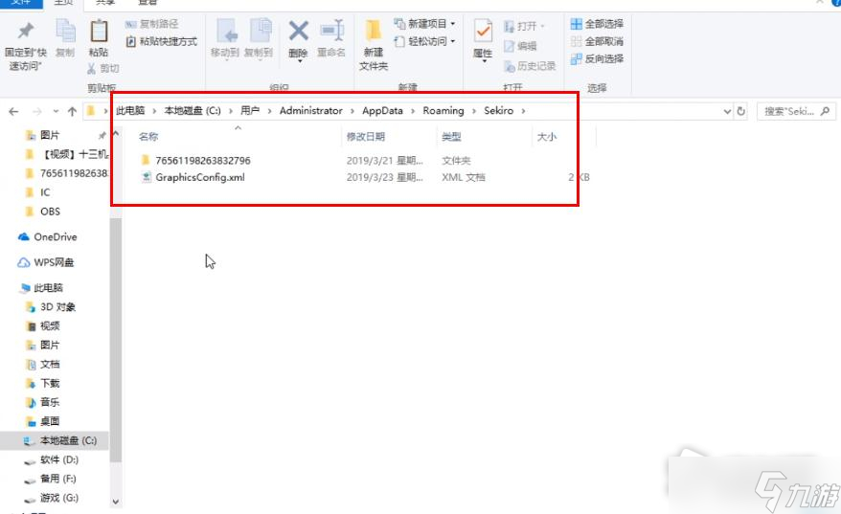The height and width of the screenshot is (514, 841).
Task: Select the OBS folder in the sidebar
Action: click(50, 212)
